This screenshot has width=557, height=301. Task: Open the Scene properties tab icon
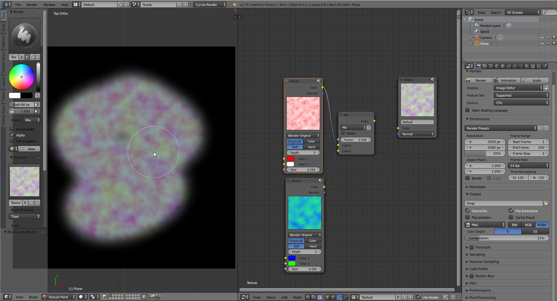pyautogui.click(x=491, y=66)
